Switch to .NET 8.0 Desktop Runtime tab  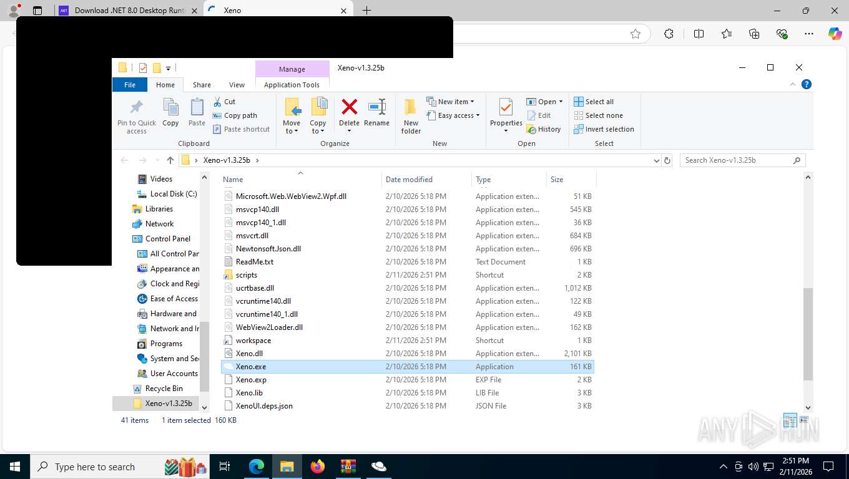tap(129, 11)
